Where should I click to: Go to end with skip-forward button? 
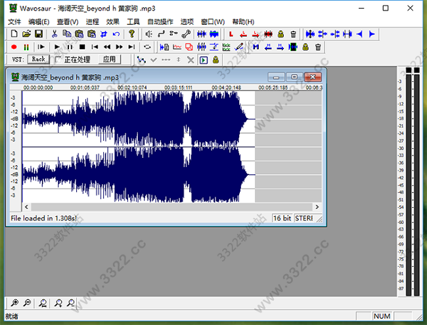131,47
